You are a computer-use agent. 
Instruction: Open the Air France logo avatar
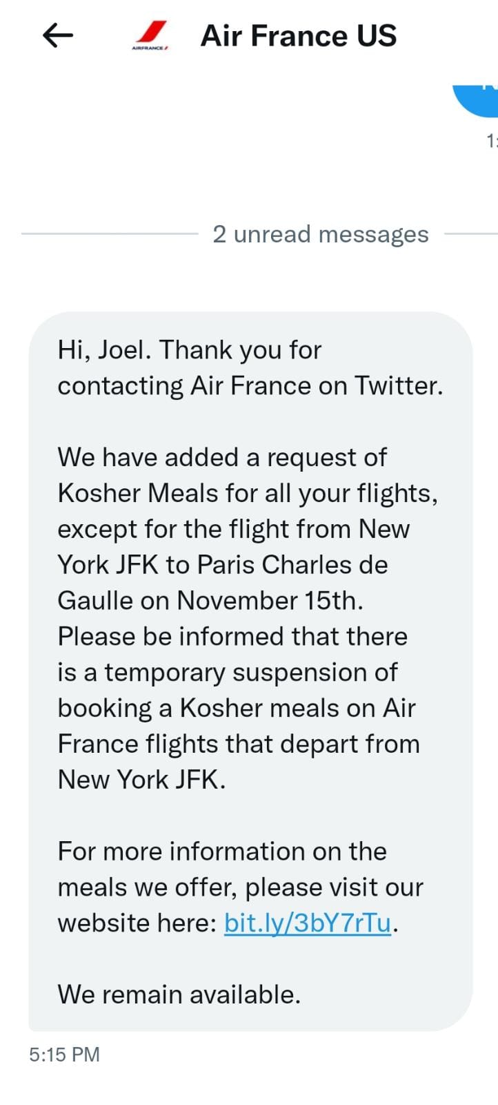pos(151,36)
